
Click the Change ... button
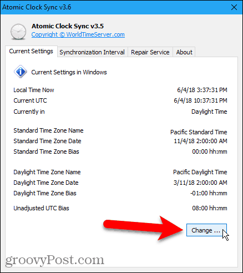[x=206, y=230]
